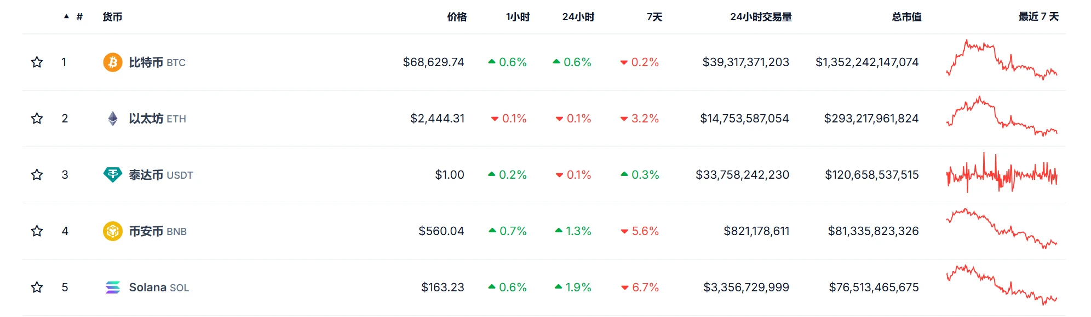This screenshot has height=317, width=1091.
Task: Toggle the favorite star for Solana
Action: [x=37, y=287]
